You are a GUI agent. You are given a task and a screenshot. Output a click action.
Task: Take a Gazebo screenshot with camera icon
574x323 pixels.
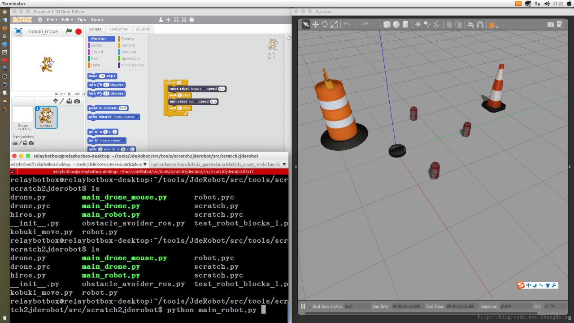coord(550,25)
